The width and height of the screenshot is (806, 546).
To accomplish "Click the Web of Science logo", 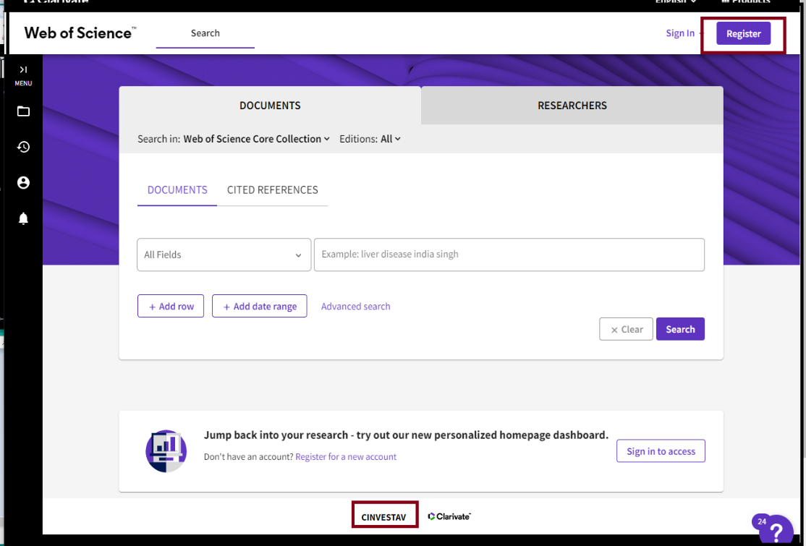I will pos(80,33).
